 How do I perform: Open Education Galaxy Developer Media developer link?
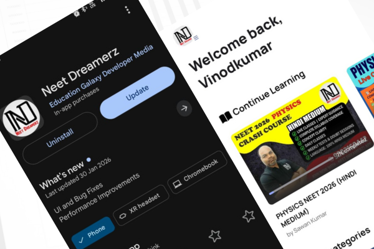tap(101, 76)
